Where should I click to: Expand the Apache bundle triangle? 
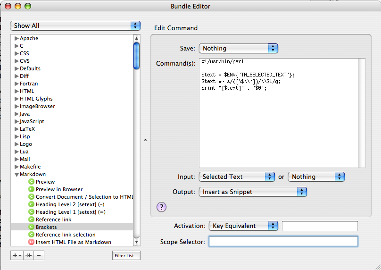[x=17, y=38]
